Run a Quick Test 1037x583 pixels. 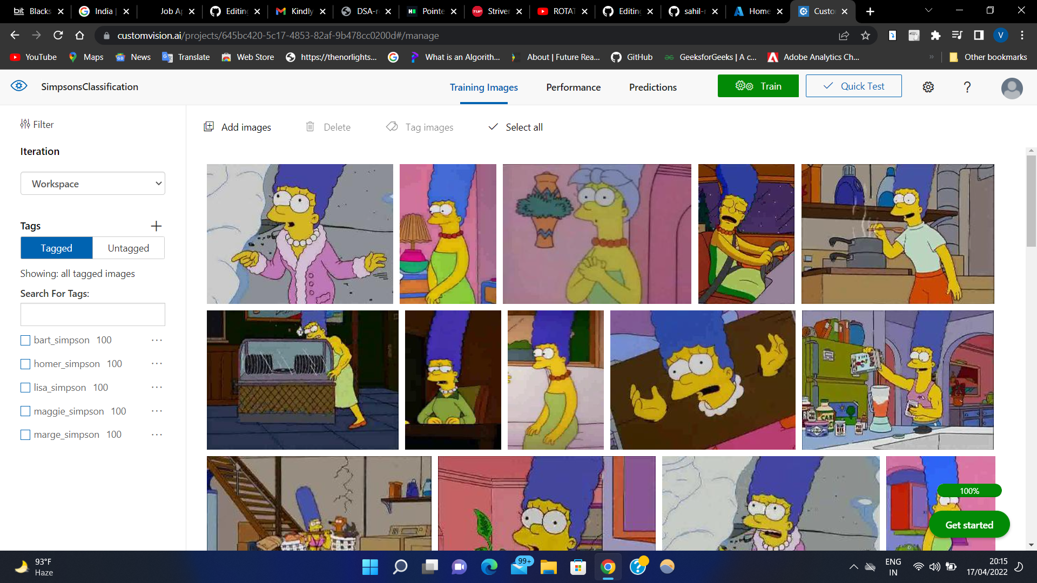(x=853, y=86)
